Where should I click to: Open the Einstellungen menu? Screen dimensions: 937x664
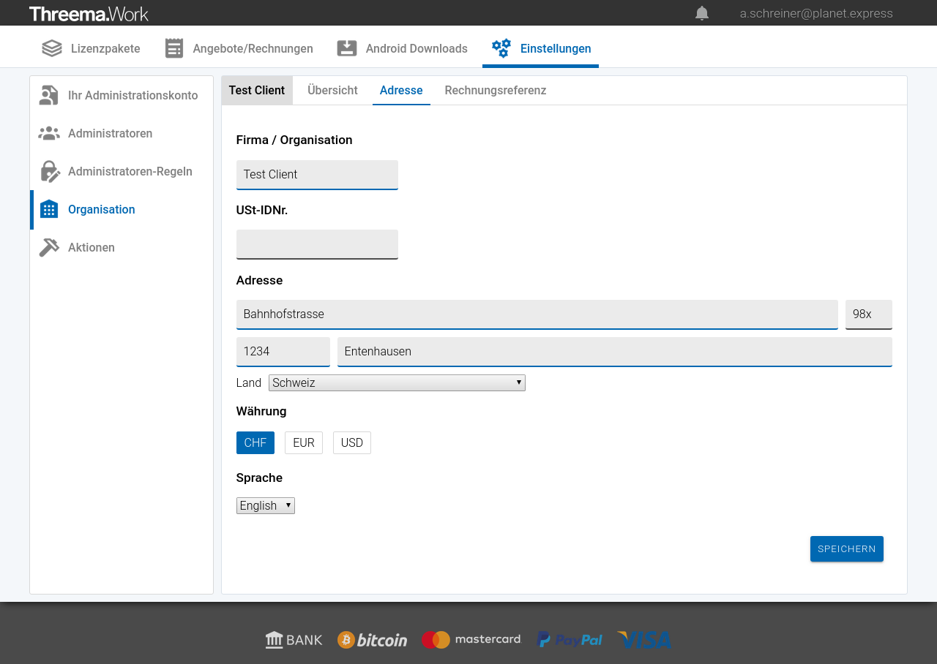[x=540, y=48]
